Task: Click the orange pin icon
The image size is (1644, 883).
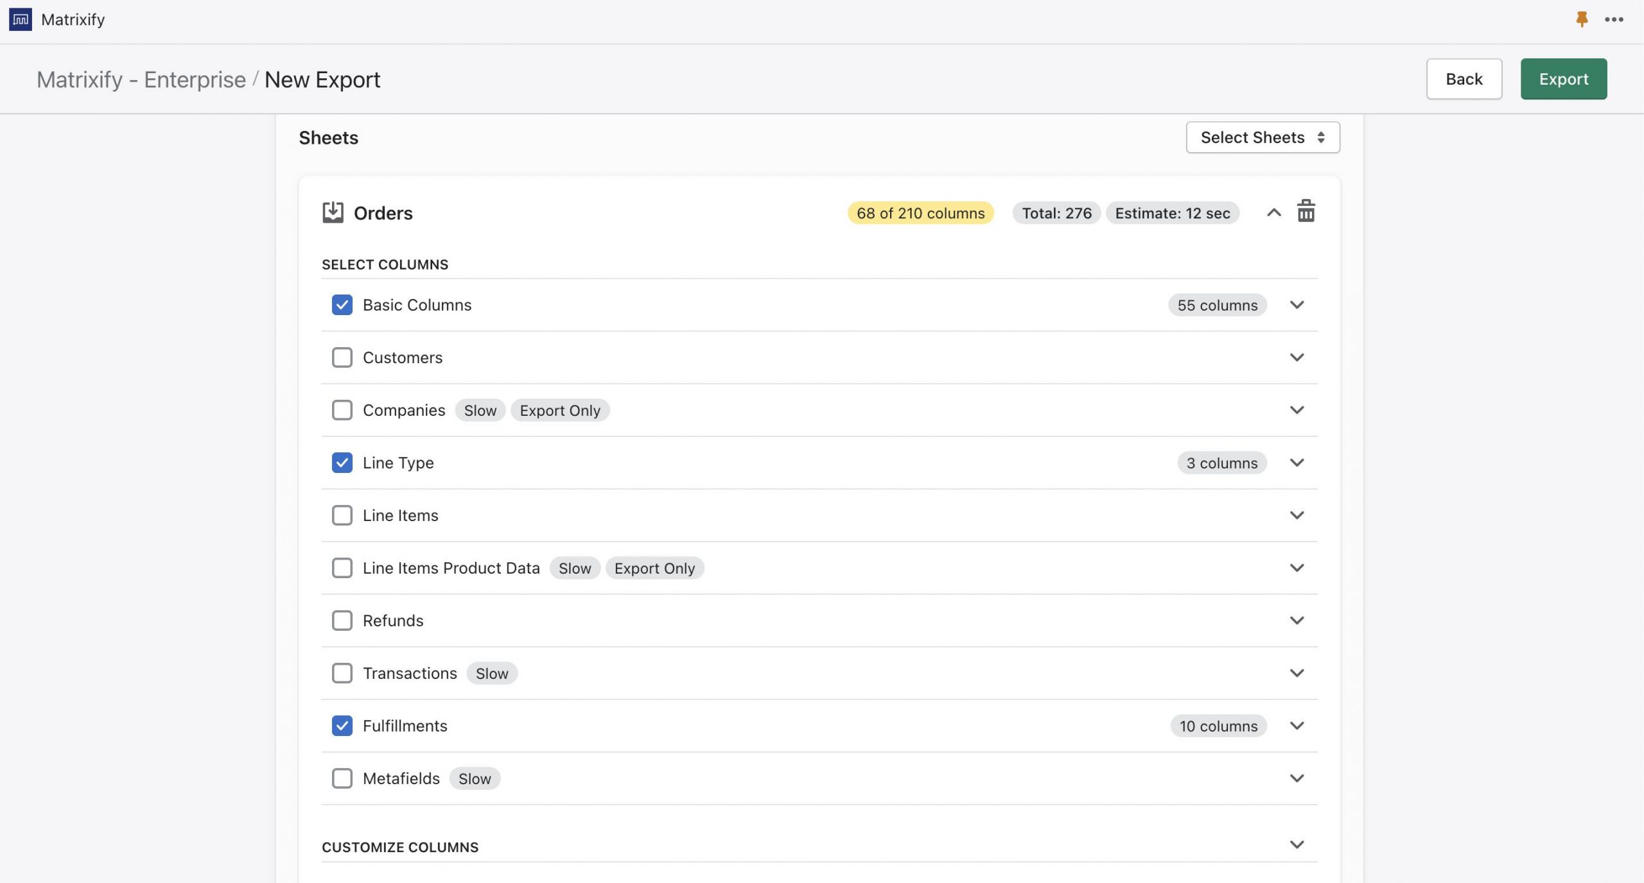Action: (x=1582, y=19)
